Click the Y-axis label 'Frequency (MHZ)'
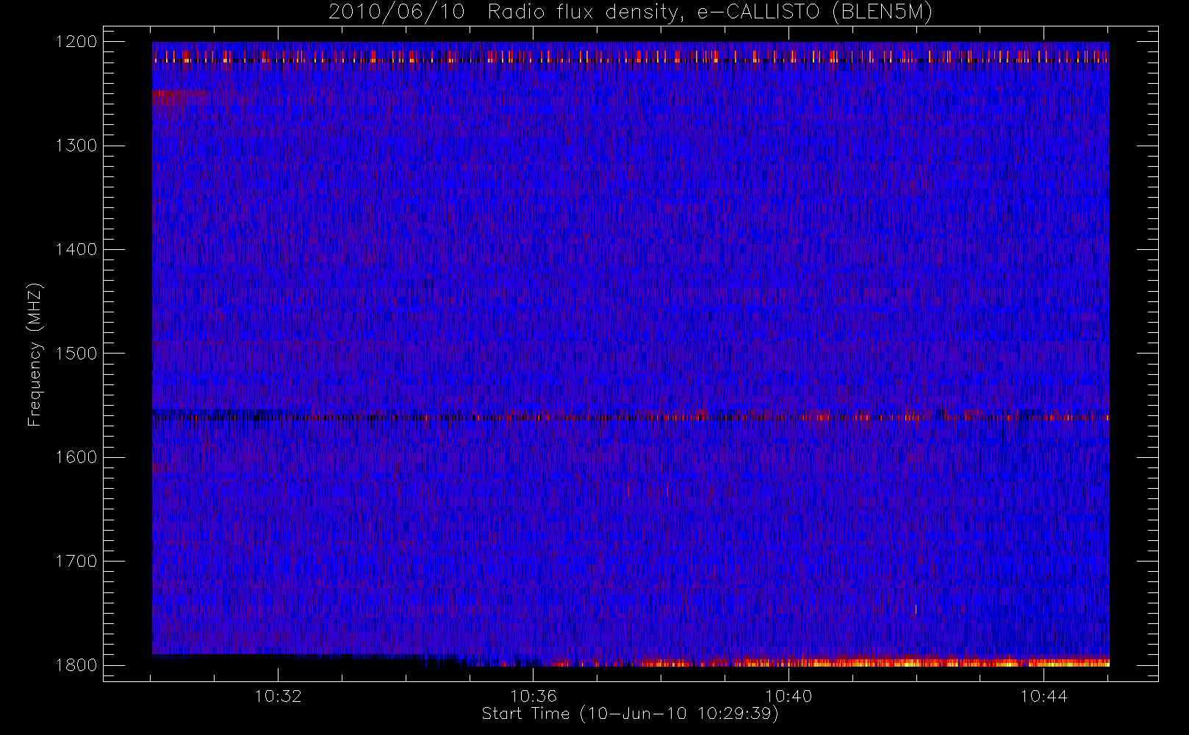Image resolution: width=1189 pixels, height=735 pixels. (x=35, y=354)
